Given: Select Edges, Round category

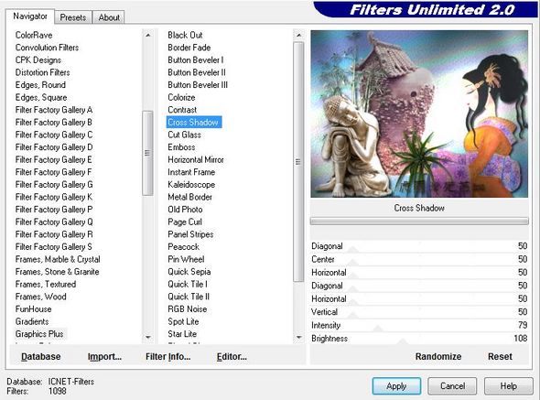Looking at the screenshot, I should tap(40, 85).
